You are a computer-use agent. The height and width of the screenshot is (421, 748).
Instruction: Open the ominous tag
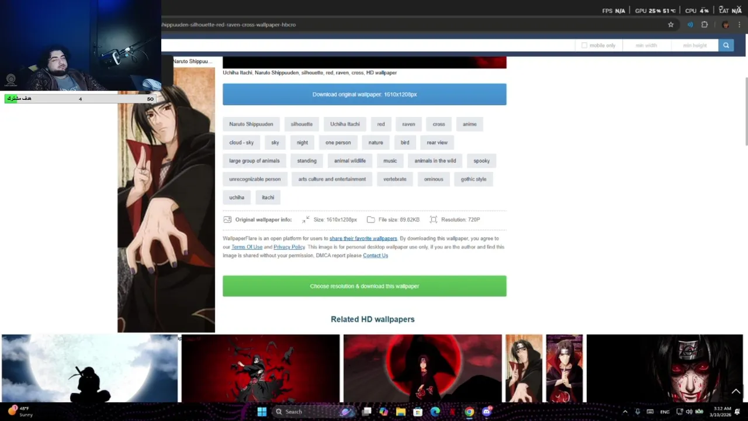(434, 179)
